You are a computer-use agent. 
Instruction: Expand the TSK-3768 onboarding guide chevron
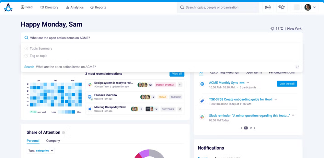[276, 99]
